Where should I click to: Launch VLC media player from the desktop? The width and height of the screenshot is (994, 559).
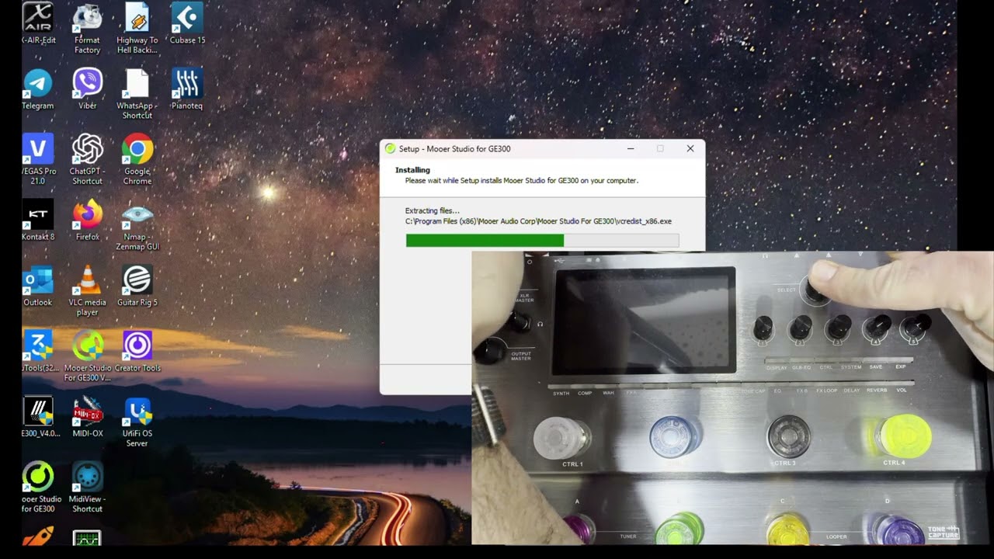[87, 291]
